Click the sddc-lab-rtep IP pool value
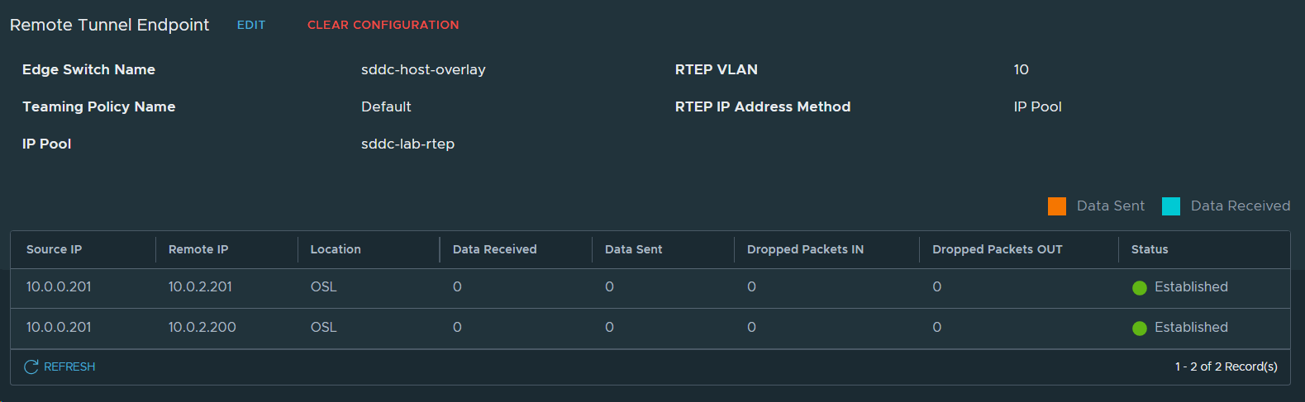This screenshot has height=402, width=1305. 407,144
